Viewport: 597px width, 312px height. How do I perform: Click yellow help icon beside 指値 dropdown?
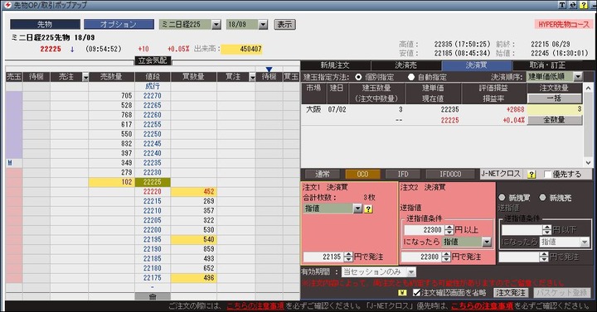point(368,209)
